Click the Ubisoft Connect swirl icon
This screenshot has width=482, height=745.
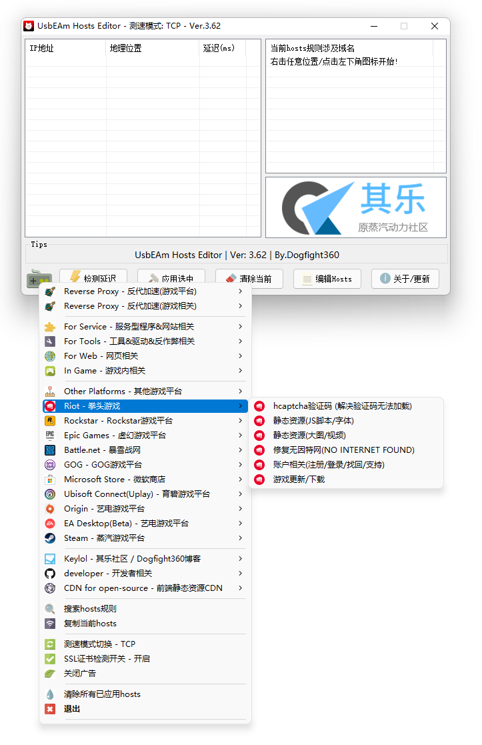click(x=50, y=494)
